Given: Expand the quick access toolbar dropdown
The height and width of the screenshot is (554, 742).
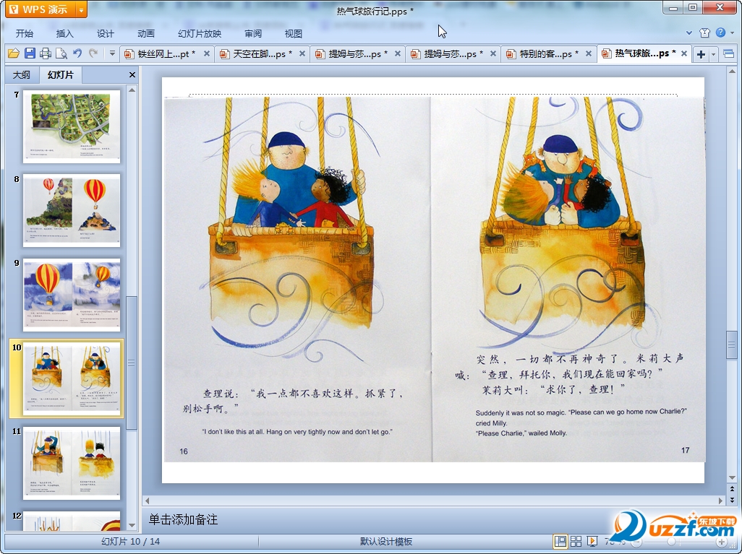Looking at the screenshot, I should point(112,53).
